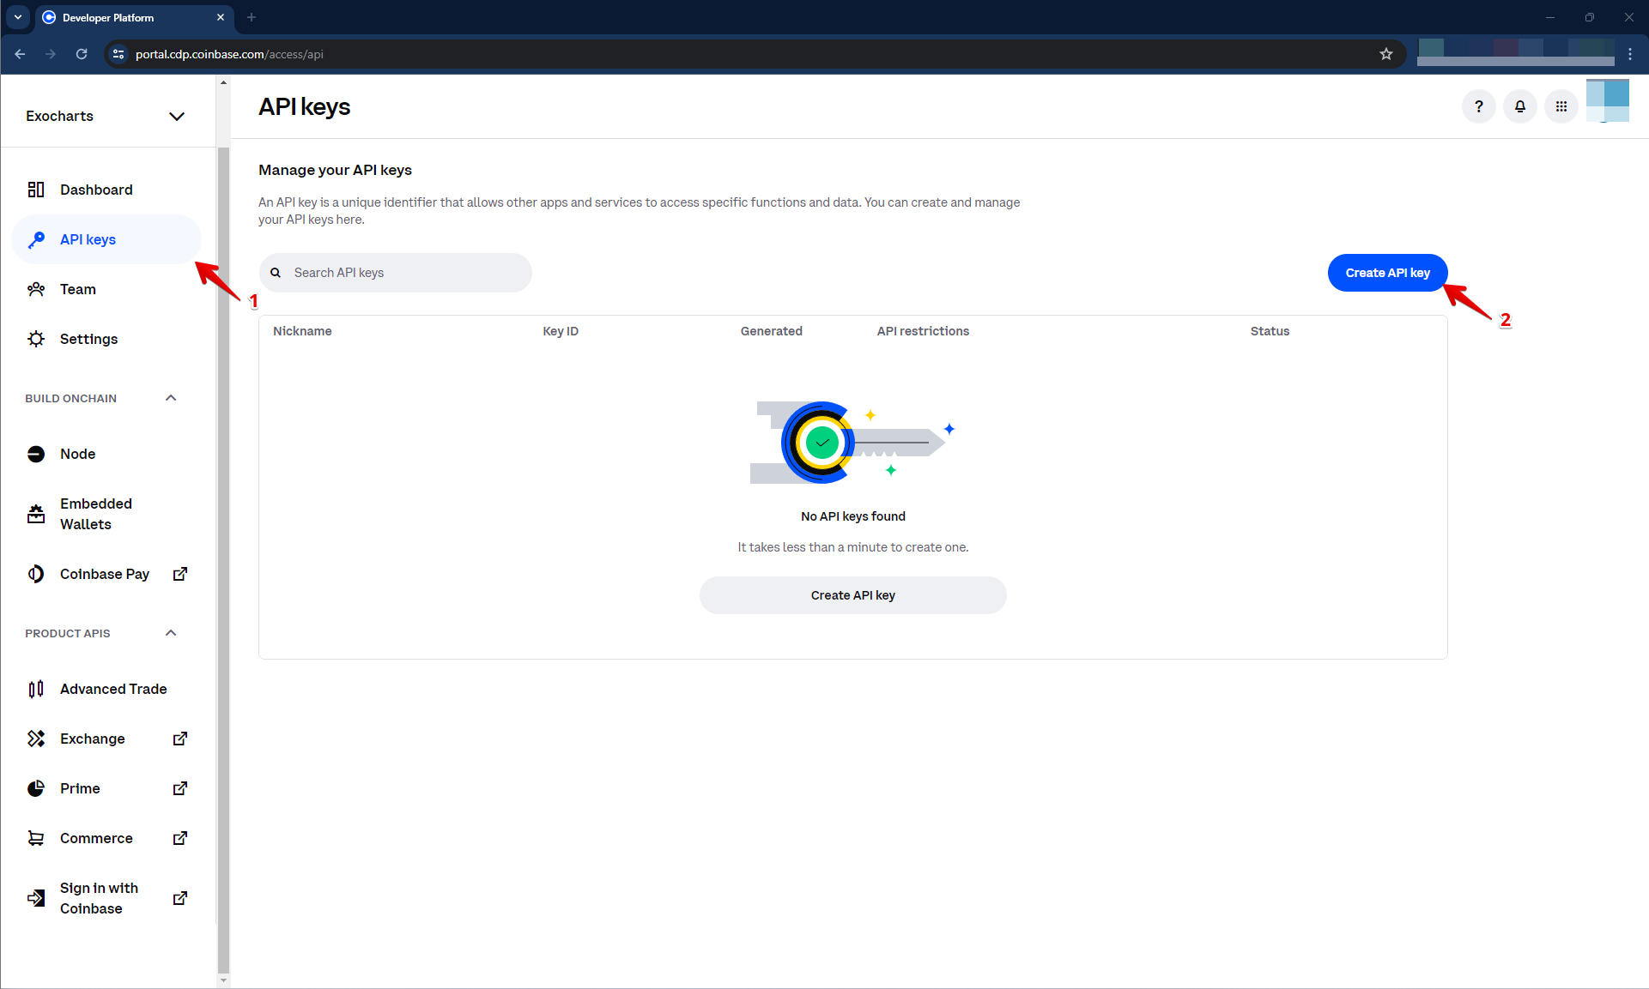Select Dashboard menu item
The image size is (1649, 989).
tap(106, 190)
